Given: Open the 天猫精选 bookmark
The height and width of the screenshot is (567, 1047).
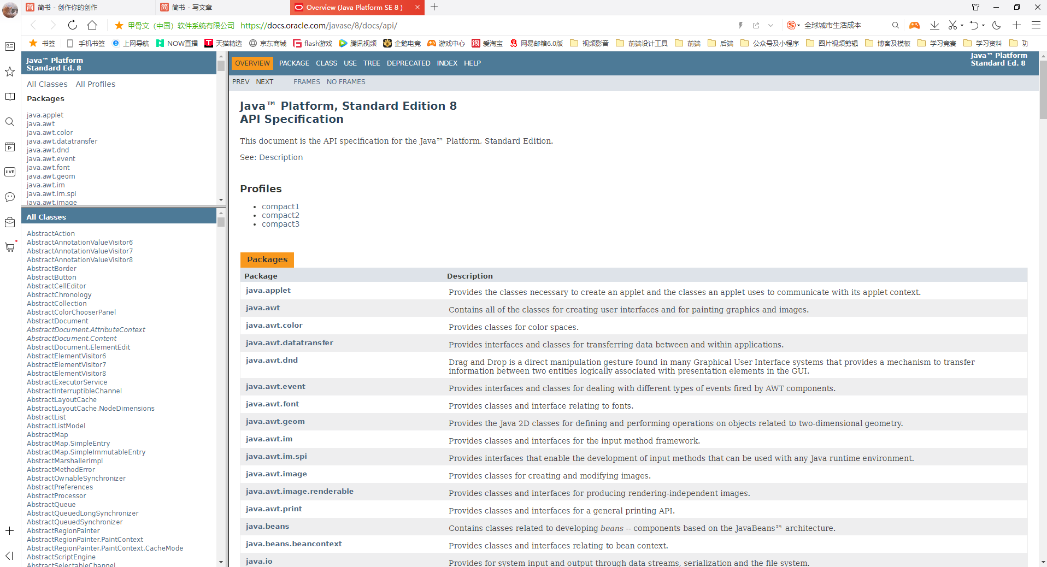Looking at the screenshot, I should (x=223, y=43).
